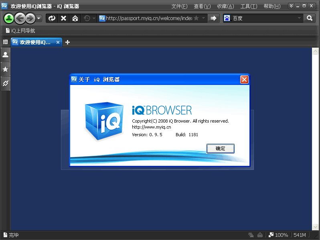This screenshot has width=320, height=240.
Task: Click the double-chevron title bar button
Action: pos(291,6)
